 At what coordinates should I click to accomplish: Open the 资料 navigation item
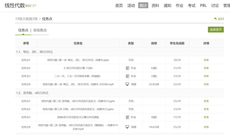click(155, 5)
